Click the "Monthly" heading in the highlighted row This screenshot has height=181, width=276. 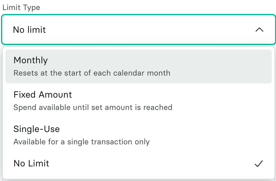[31, 60]
